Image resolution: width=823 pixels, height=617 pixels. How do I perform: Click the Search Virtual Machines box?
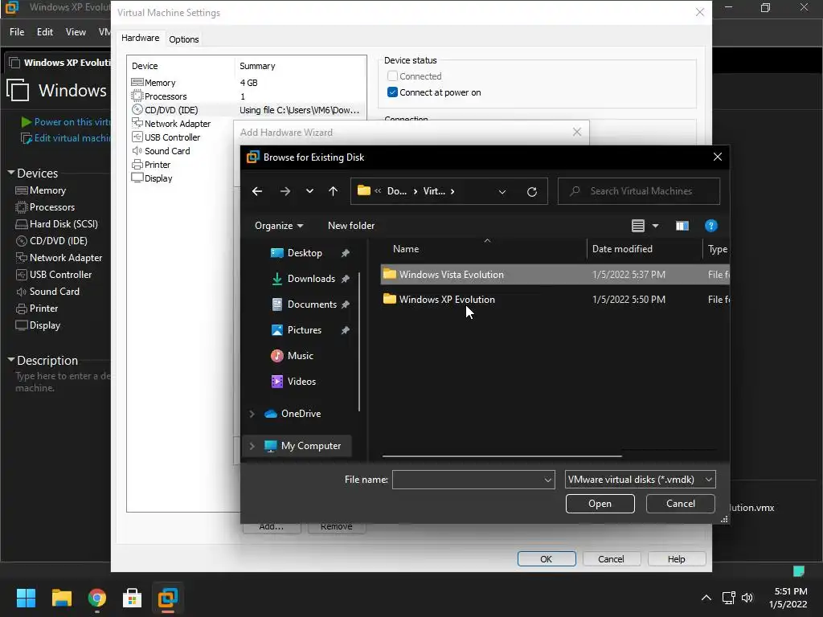click(x=639, y=191)
